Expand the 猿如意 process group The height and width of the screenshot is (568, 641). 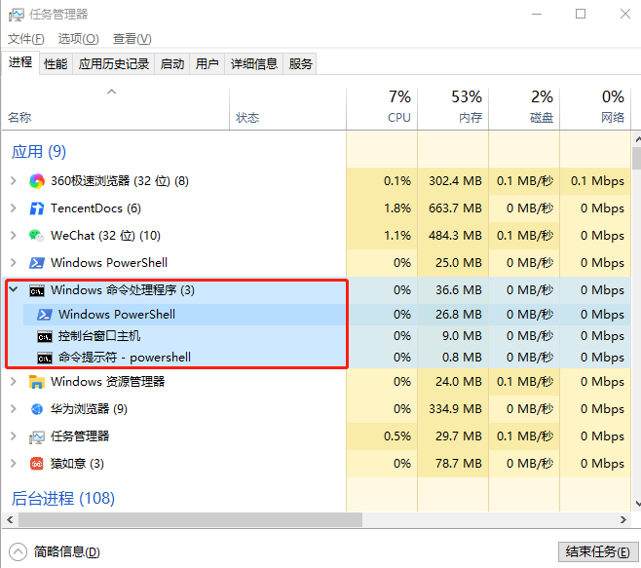coord(13,464)
